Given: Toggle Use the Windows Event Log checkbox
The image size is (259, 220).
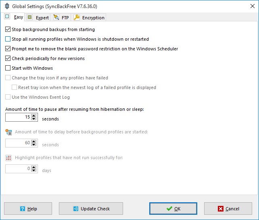Looking at the screenshot, I should 8,97.
